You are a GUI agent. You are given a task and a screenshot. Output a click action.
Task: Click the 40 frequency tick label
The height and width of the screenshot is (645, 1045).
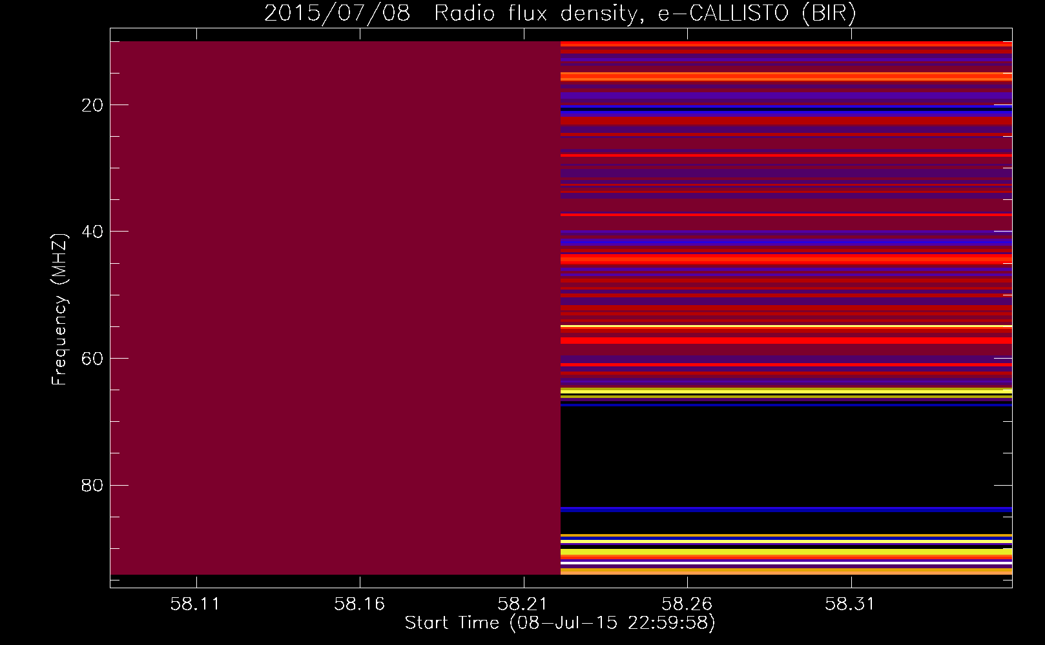coord(93,232)
